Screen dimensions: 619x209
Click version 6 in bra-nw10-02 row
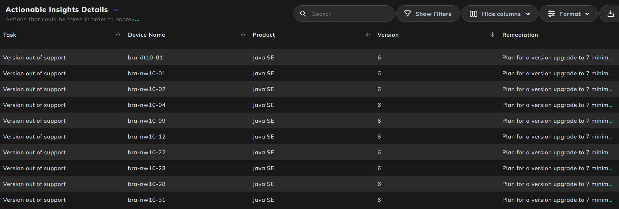pos(379,89)
